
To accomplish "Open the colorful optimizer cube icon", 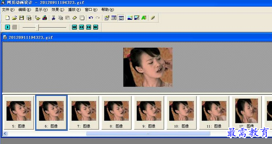I will 45,18.
